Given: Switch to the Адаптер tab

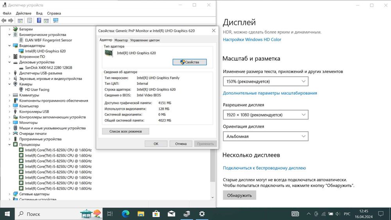Looking at the screenshot, I should coord(106,40).
